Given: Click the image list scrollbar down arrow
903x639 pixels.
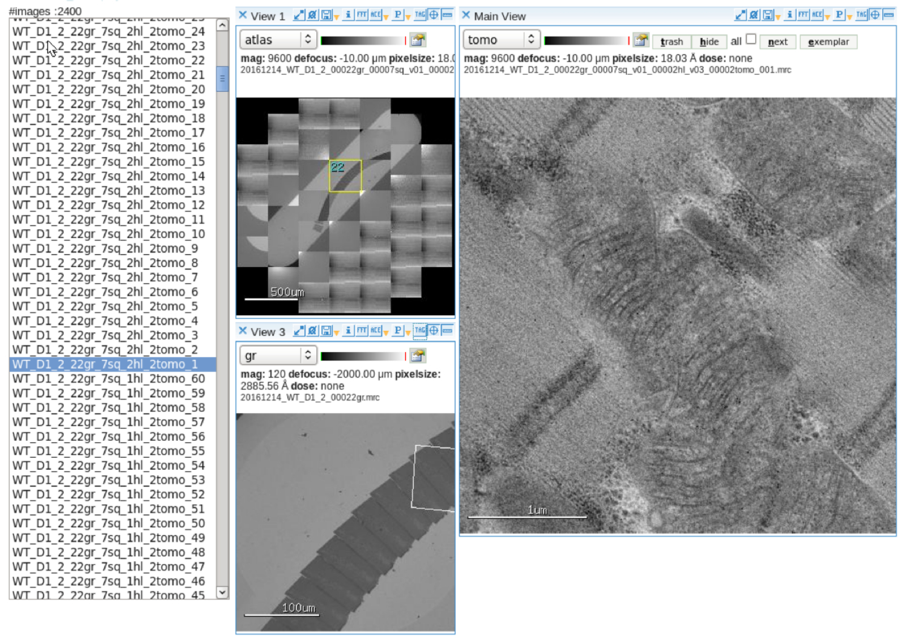Looking at the screenshot, I should 223,592.
